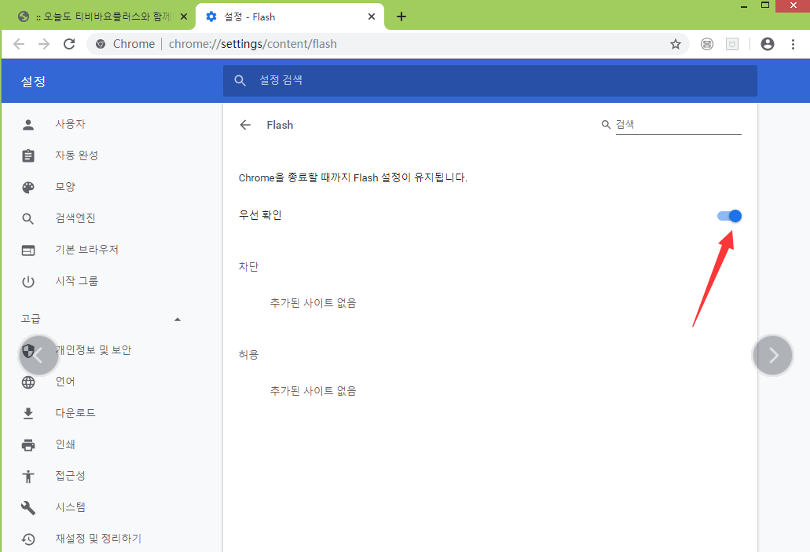The width and height of the screenshot is (810, 552).
Task: Click the Chrome site info icon in the address bar
Action: [x=101, y=44]
